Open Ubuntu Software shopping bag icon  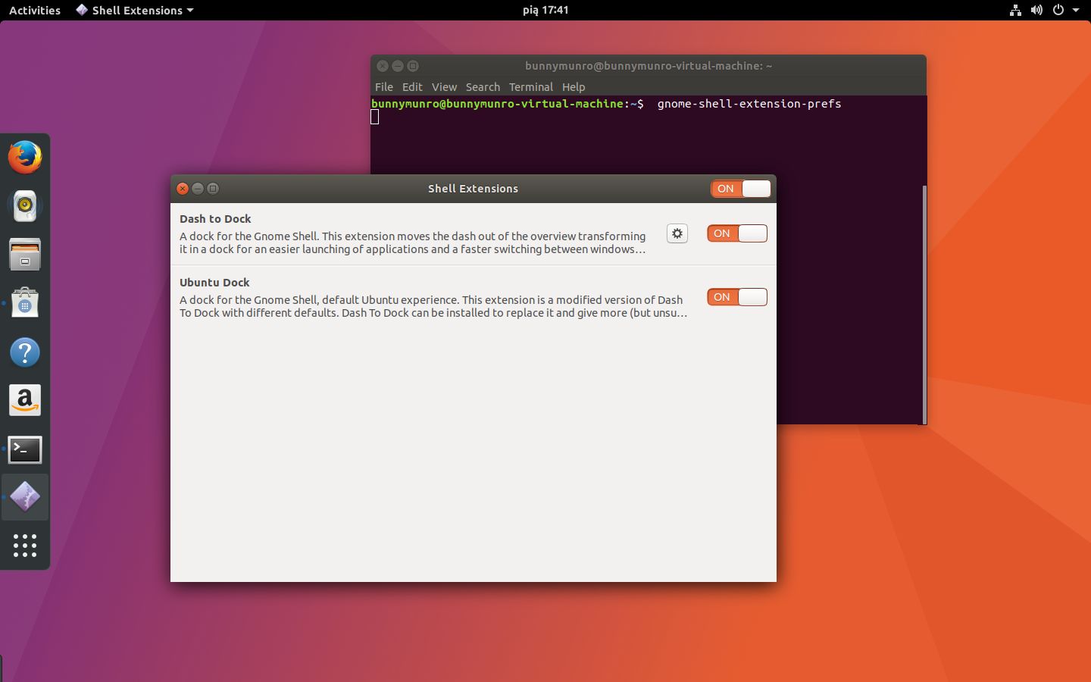tap(25, 303)
